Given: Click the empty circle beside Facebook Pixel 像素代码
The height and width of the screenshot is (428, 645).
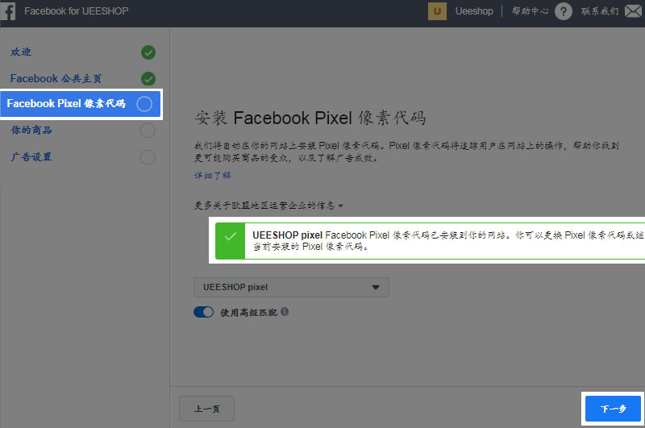Looking at the screenshot, I should click(x=144, y=104).
